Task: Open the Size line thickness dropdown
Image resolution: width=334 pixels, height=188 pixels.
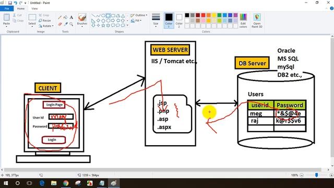Action: point(156,20)
